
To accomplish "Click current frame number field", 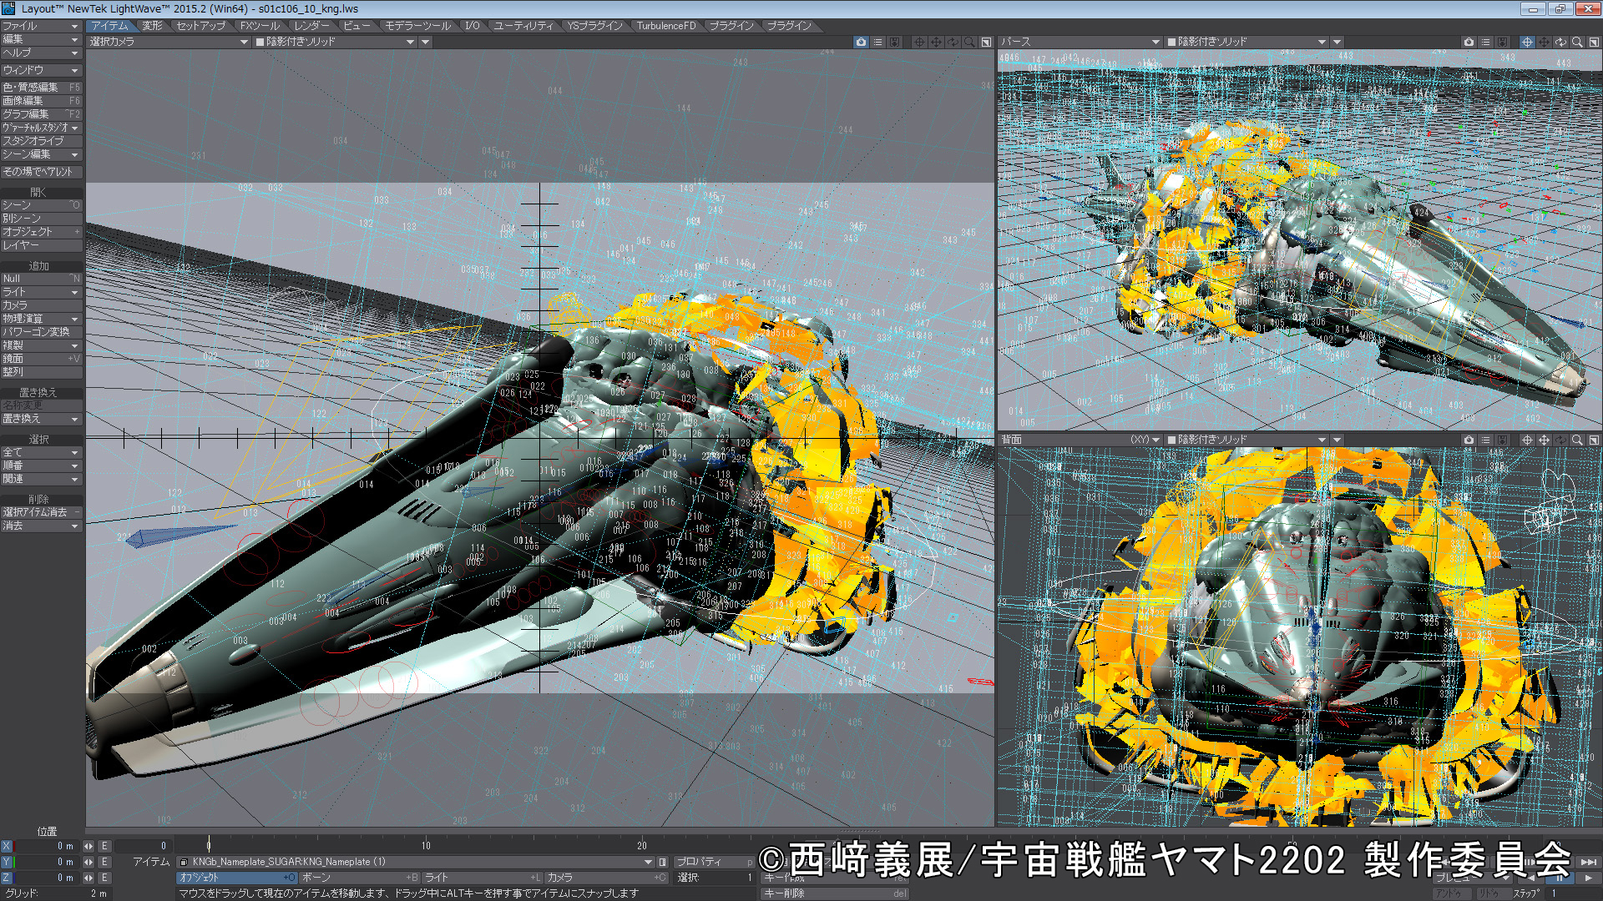I will pyautogui.click(x=144, y=846).
